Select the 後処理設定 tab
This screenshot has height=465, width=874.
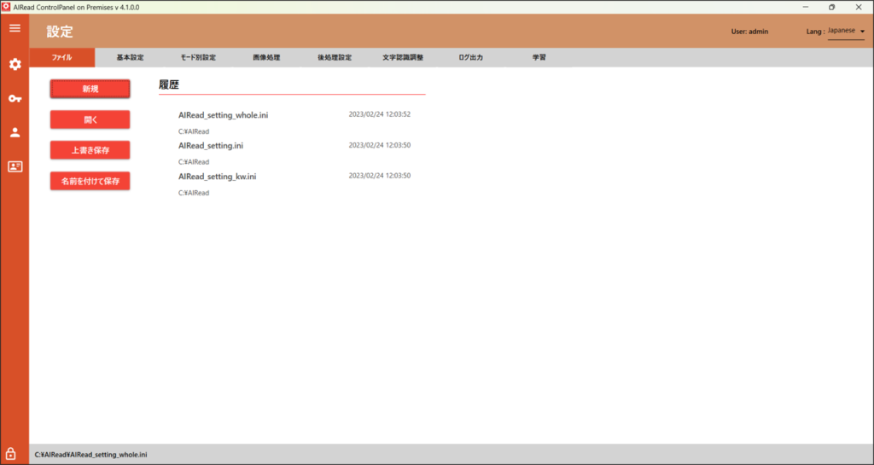click(335, 57)
